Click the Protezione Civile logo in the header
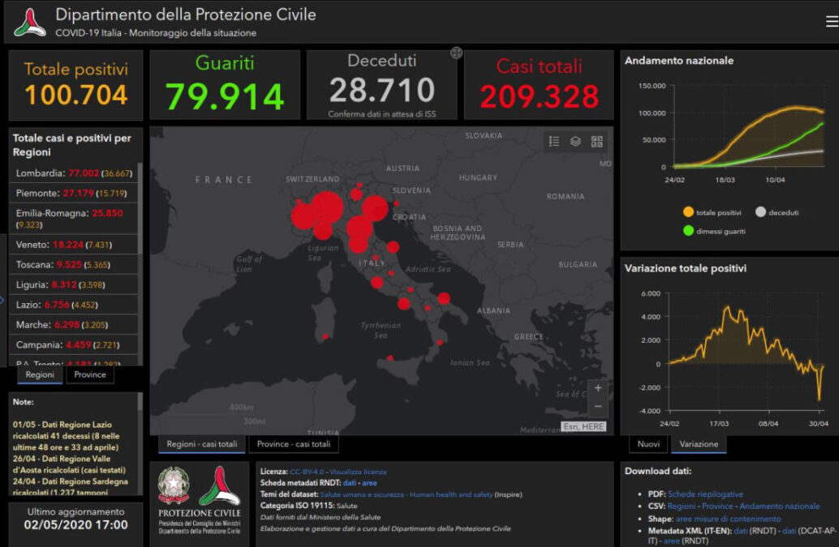 coord(30,23)
